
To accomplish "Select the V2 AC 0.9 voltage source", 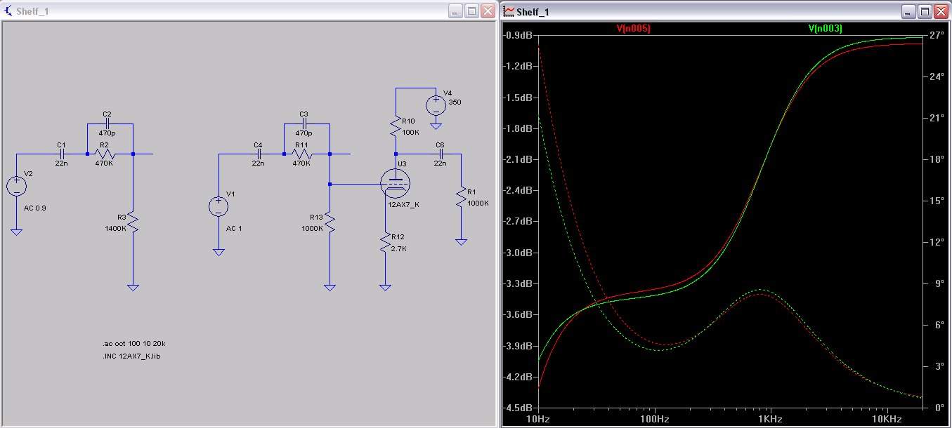I will point(16,186).
